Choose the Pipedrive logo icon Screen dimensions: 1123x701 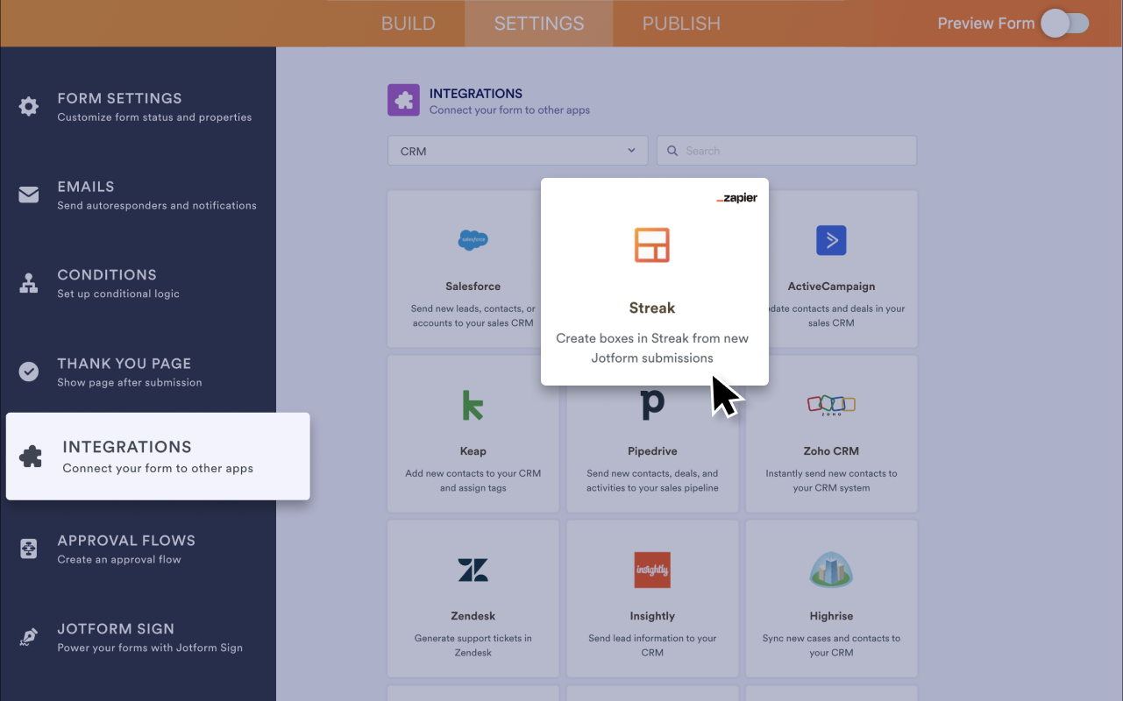pyautogui.click(x=652, y=405)
